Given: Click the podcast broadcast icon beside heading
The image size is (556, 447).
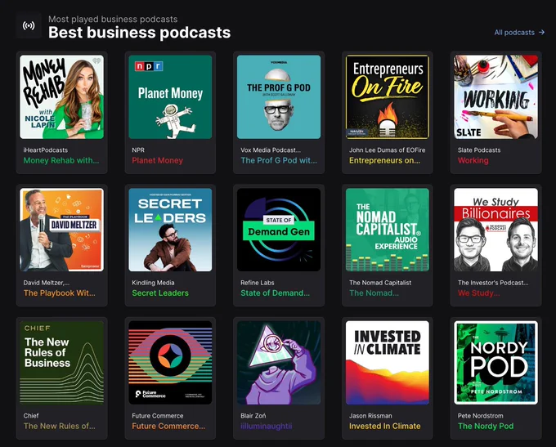Looking at the screenshot, I should click(x=29, y=25).
